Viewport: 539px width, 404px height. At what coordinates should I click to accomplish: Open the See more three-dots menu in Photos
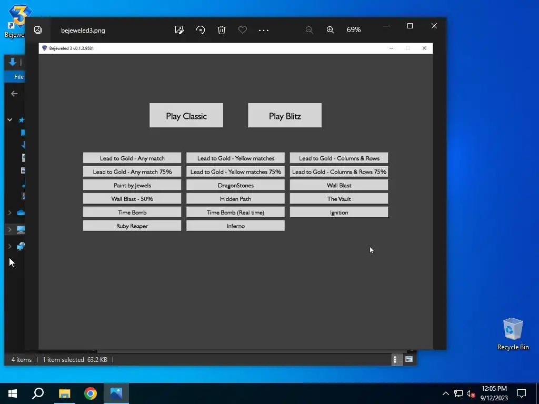264,30
